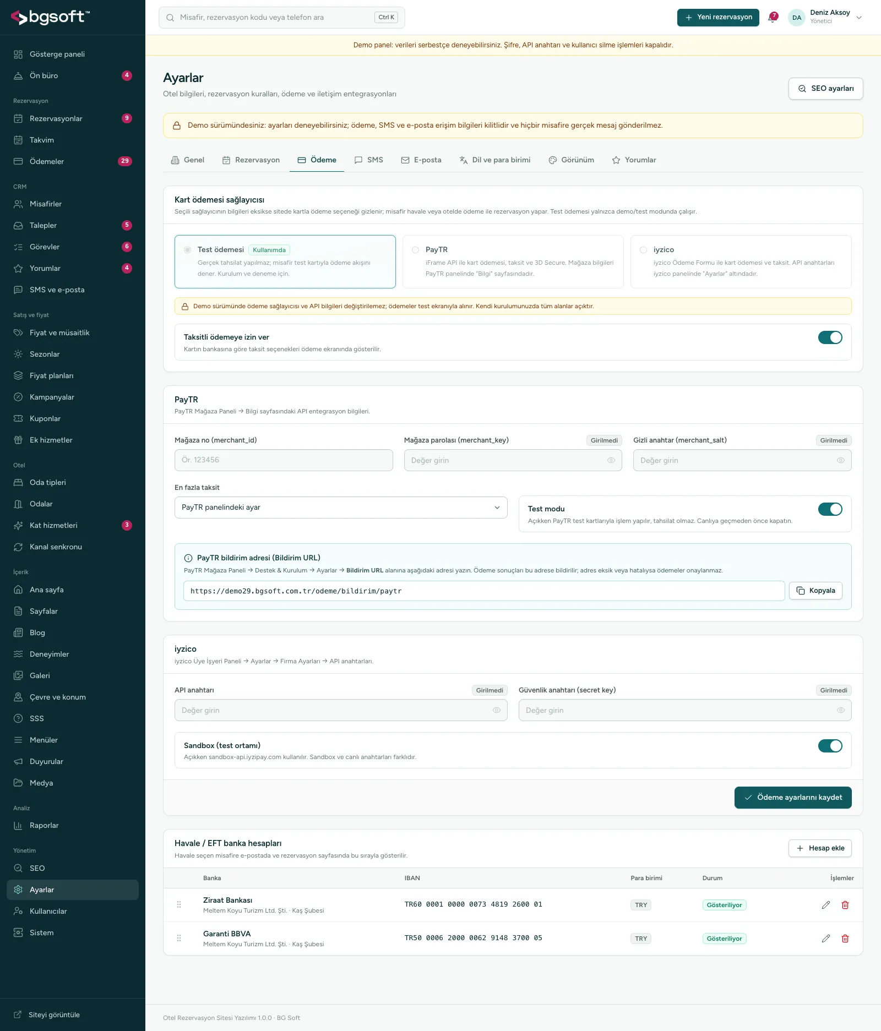Delete the Ziraat Bankası account
Viewport: 881px width, 1031px height.
click(845, 905)
